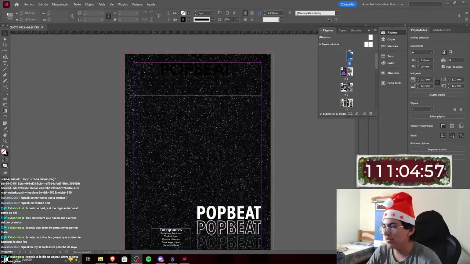Select the Zoom tool
Screen dimensions: 470x264
tap(5, 141)
